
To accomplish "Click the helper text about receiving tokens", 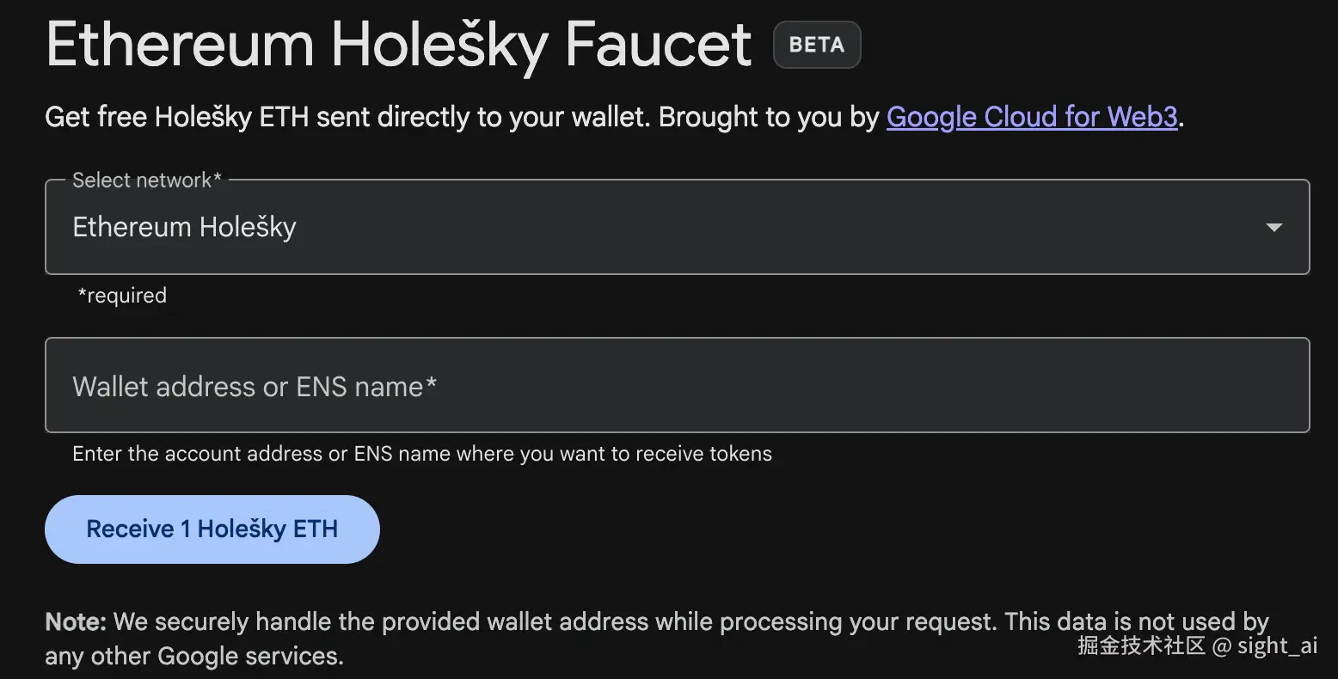I will pyautogui.click(x=422, y=454).
